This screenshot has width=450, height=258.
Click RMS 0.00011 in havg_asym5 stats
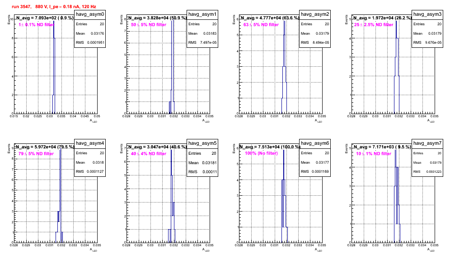pyautogui.click(x=202, y=172)
